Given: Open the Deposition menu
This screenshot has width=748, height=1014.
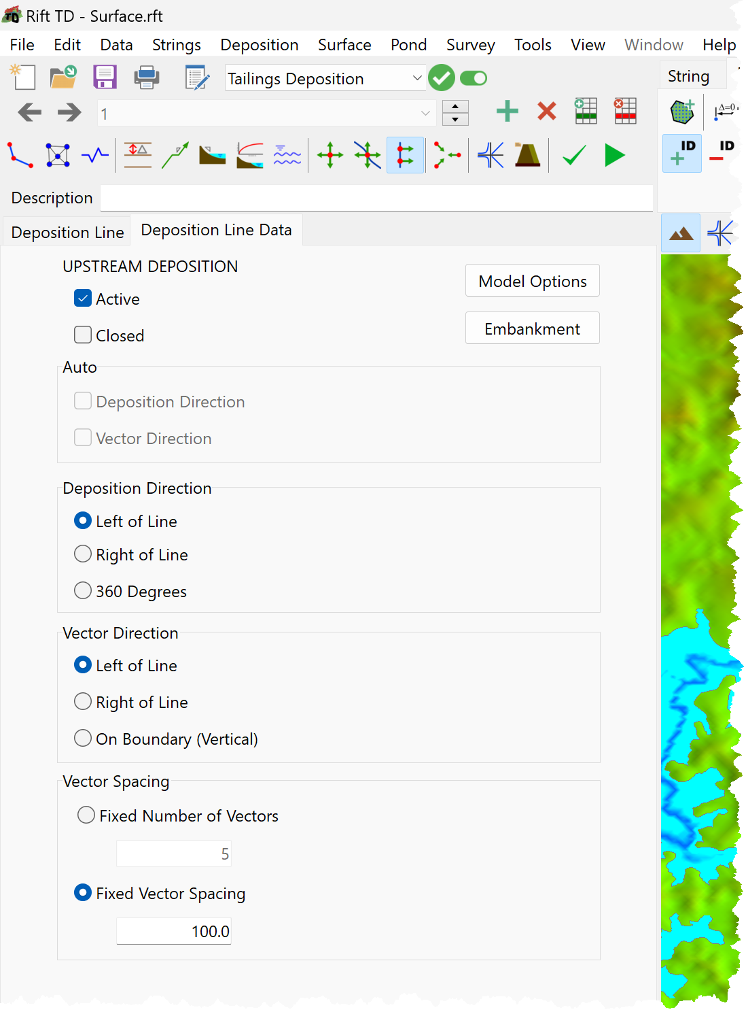Looking at the screenshot, I should (x=260, y=45).
